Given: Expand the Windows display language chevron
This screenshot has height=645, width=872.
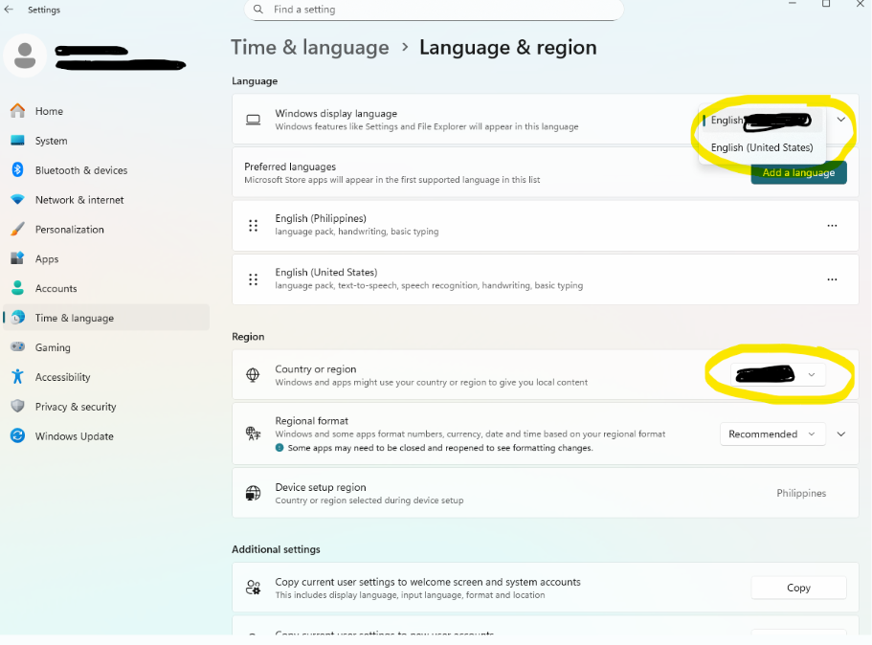Looking at the screenshot, I should [840, 120].
